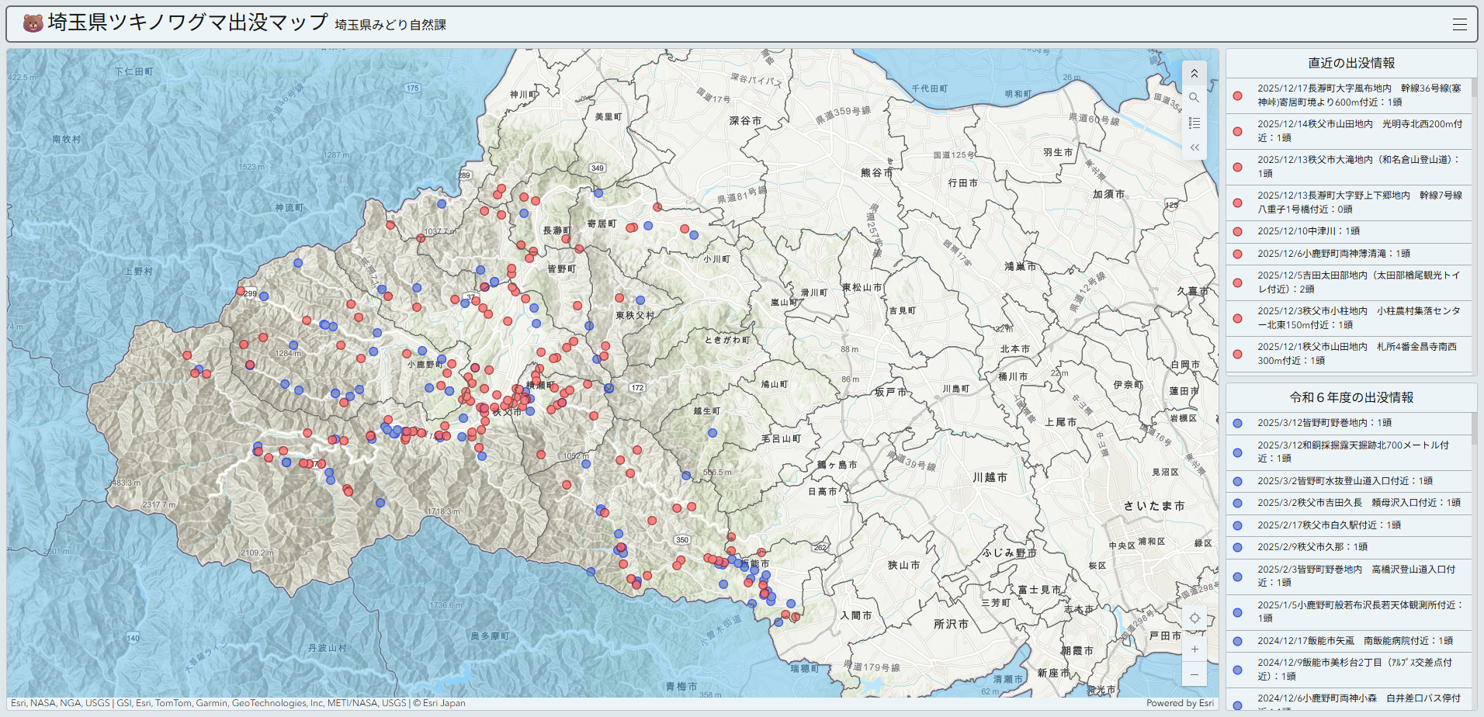Select the 2025/12/14 秩父市山田地内 光明寺 entry
This screenshot has width=1484, height=717.
[x=1358, y=130]
